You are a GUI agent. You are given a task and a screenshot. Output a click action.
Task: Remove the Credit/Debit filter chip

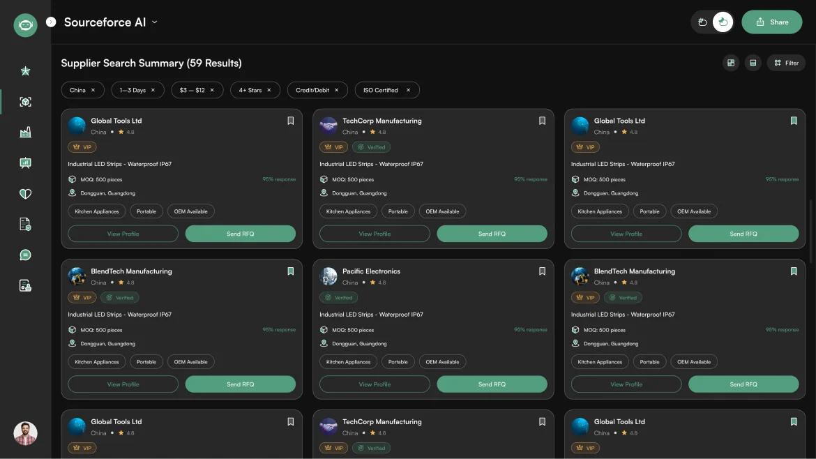point(337,90)
